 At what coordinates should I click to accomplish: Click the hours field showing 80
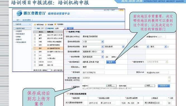click(x=108, y=57)
